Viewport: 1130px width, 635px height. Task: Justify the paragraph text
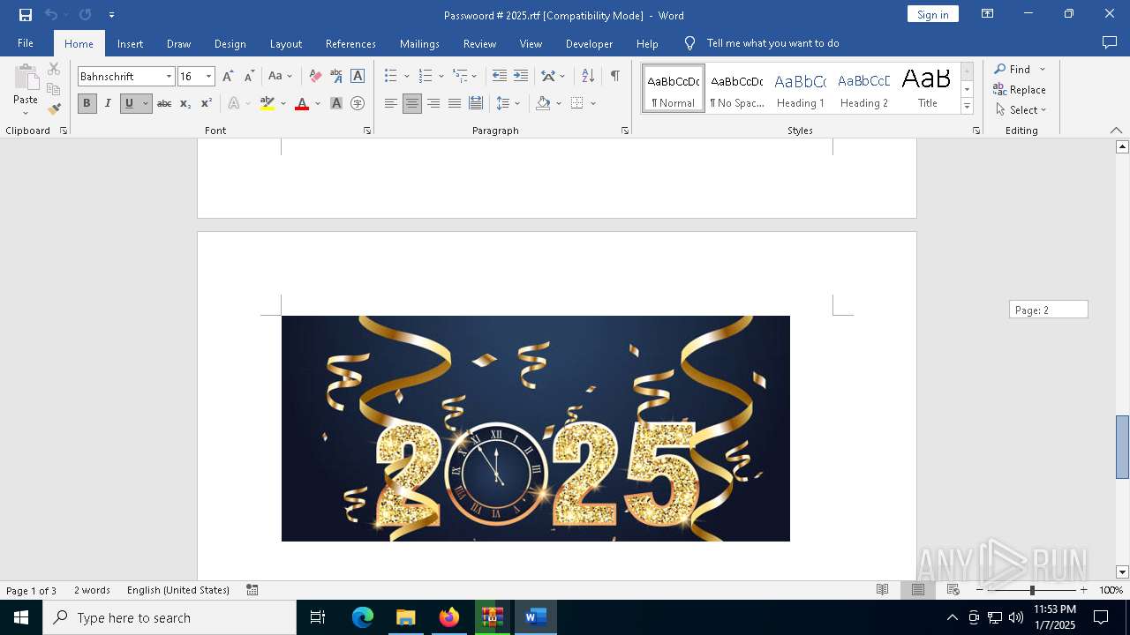point(455,103)
